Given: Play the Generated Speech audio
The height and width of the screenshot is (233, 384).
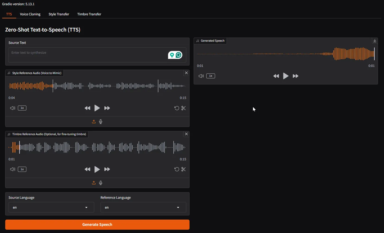Looking at the screenshot, I should coord(286,76).
